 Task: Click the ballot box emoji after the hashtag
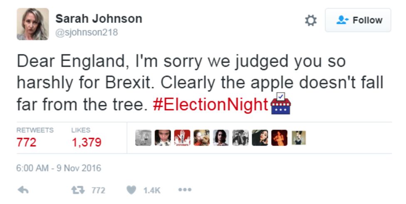tap(280, 104)
